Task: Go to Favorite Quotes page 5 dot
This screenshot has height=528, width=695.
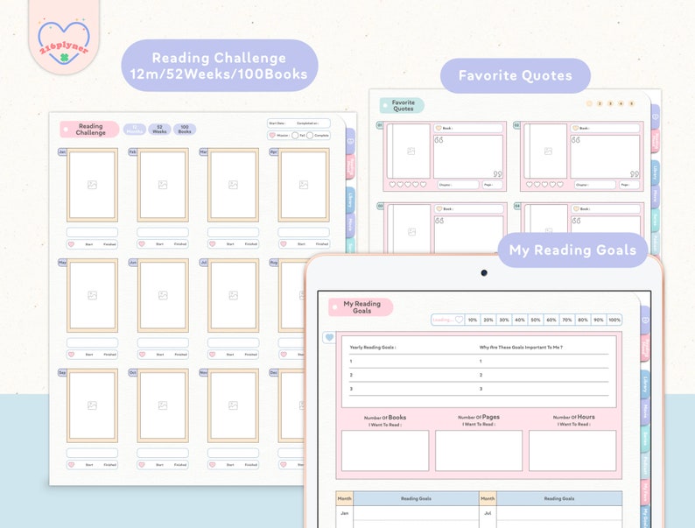Action: tap(631, 103)
